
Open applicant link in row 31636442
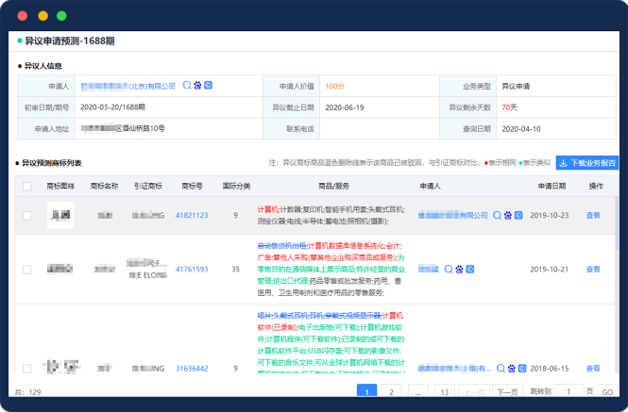coord(454,369)
